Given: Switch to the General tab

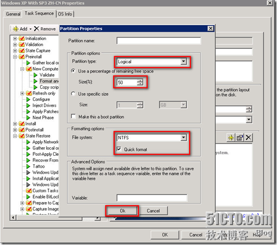Looking at the screenshot, I should pos(13,14).
